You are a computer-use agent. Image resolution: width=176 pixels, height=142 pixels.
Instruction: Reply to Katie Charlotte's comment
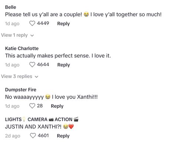coord(63,65)
